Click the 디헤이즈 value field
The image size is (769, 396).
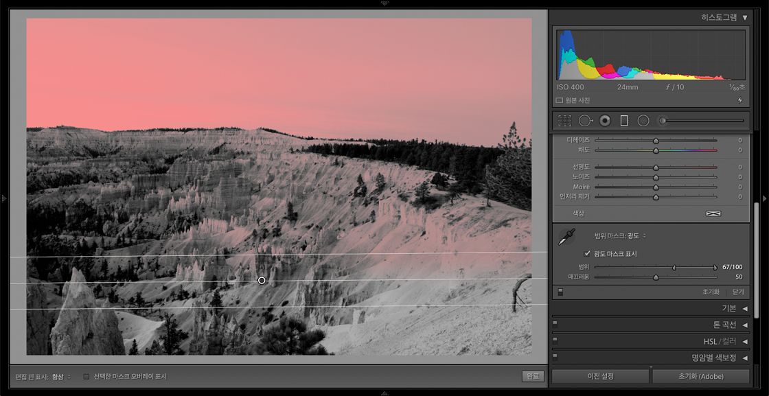pyautogui.click(x=739, y=140)
